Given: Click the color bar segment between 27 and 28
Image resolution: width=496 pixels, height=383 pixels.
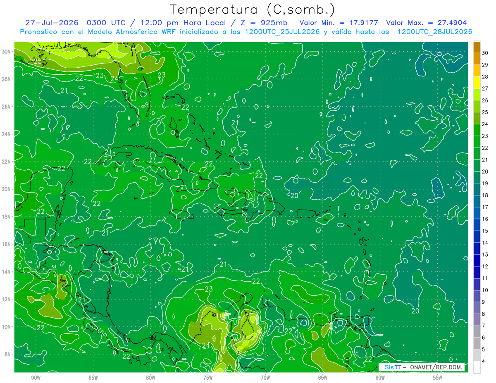Looking at the screenshot, I should tap(477, 83).
